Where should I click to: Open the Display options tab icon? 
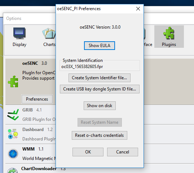pos(19,33)
